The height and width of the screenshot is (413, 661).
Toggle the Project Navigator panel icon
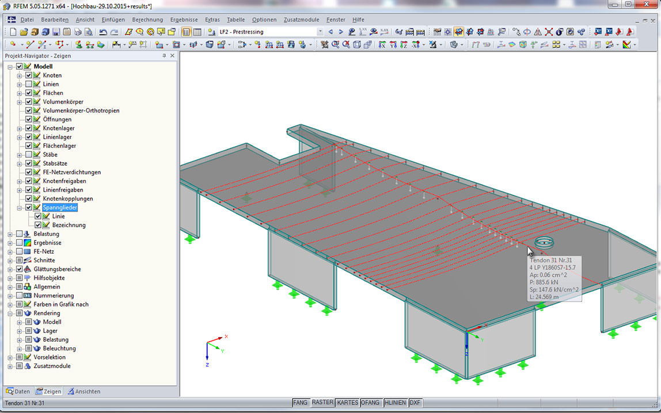pyautogui.click(x=186, y=32)
